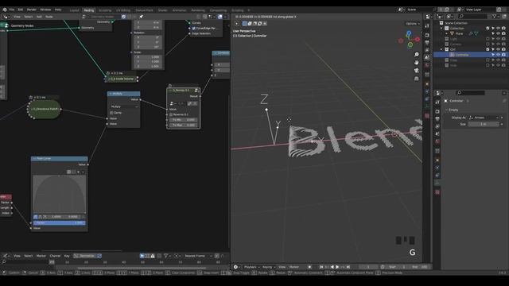Toggle Reverse checkbox in Remap node
Viewport: 509px width, 286px height.
click(171, 114)
